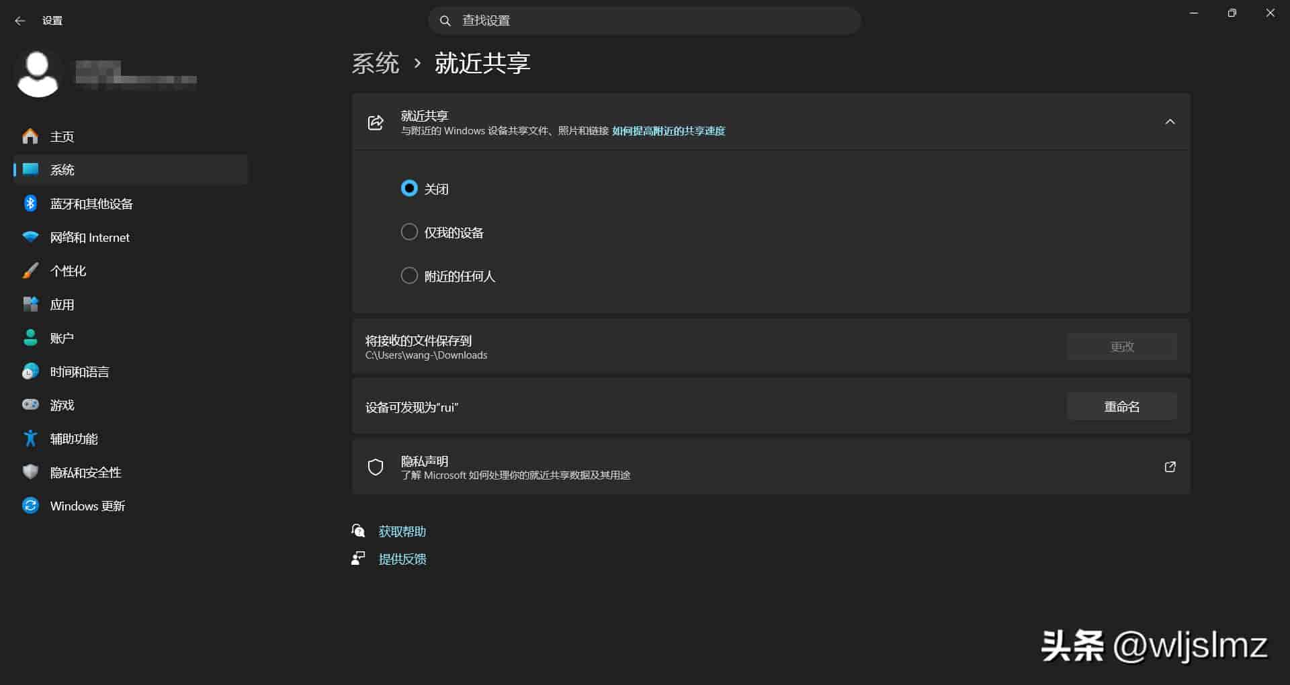Click the 设备可发现为"rui" text
Image resolution: width=1290 pixels, height=685 pixels.
point(412,408)
